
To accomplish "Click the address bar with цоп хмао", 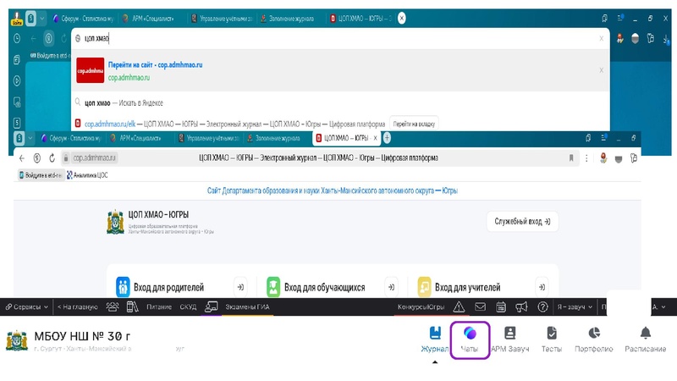I will click(338, 38).
